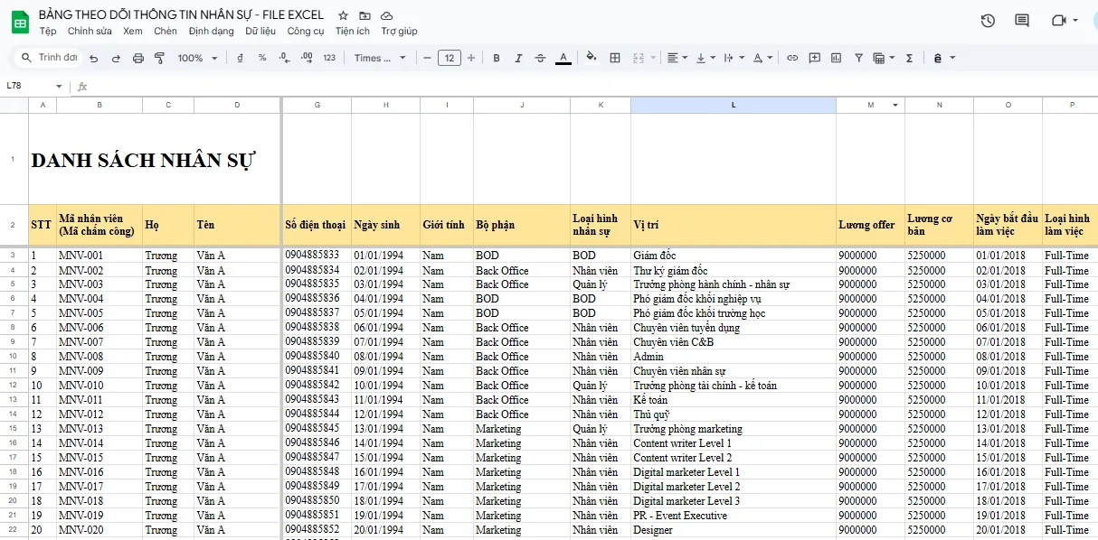Screen dimensions: 1098x540
Task: Click the move-to-folder icon beside title
Action: tap(364, 15)
